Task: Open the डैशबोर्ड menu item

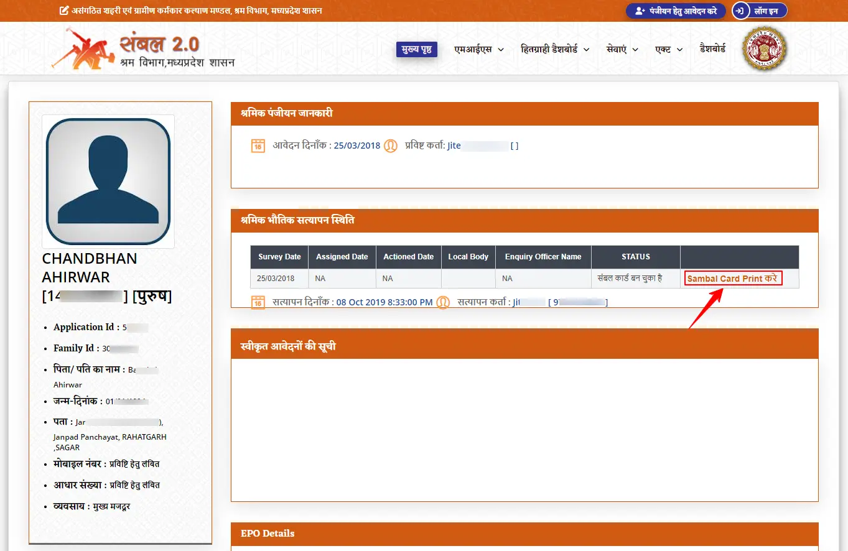Action: point(712,49)
